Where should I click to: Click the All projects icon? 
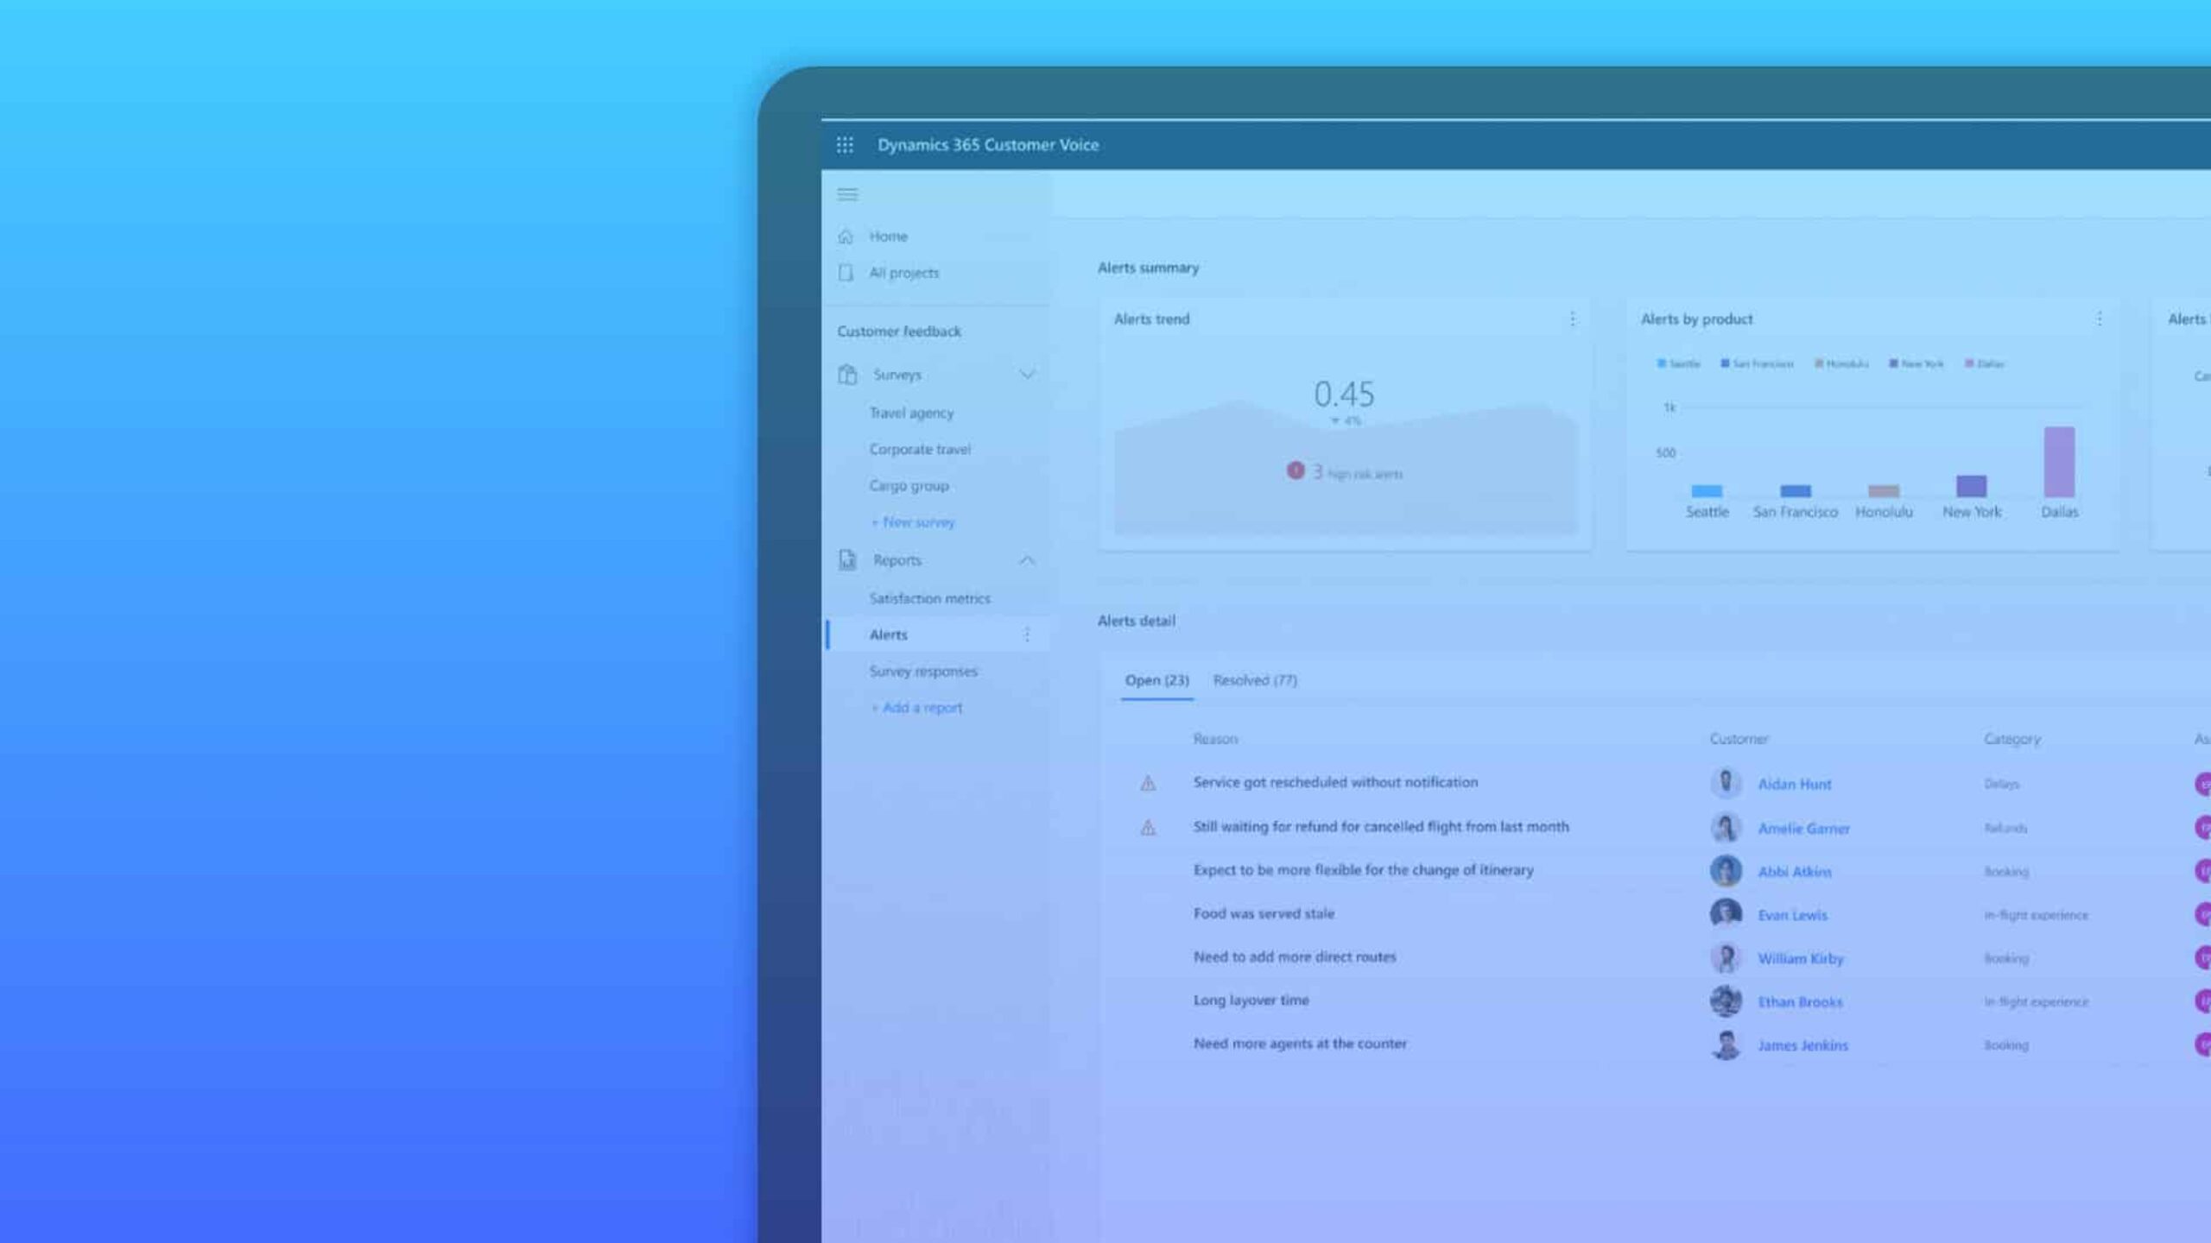pyautogui.click(x=846, y=273)
